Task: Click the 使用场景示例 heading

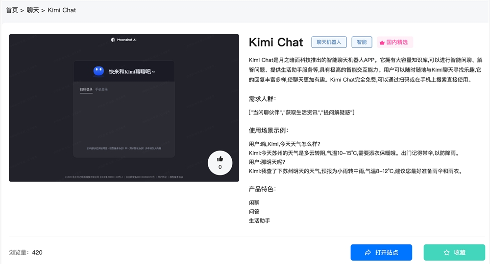Action: click(269, 130)
